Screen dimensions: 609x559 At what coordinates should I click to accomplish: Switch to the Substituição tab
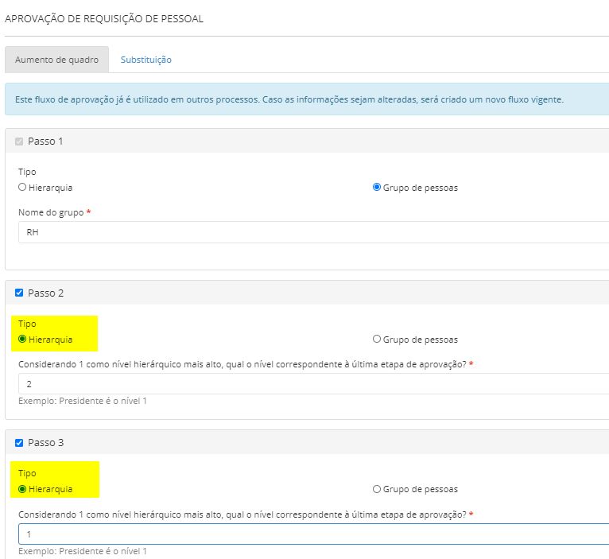point(145,60)
